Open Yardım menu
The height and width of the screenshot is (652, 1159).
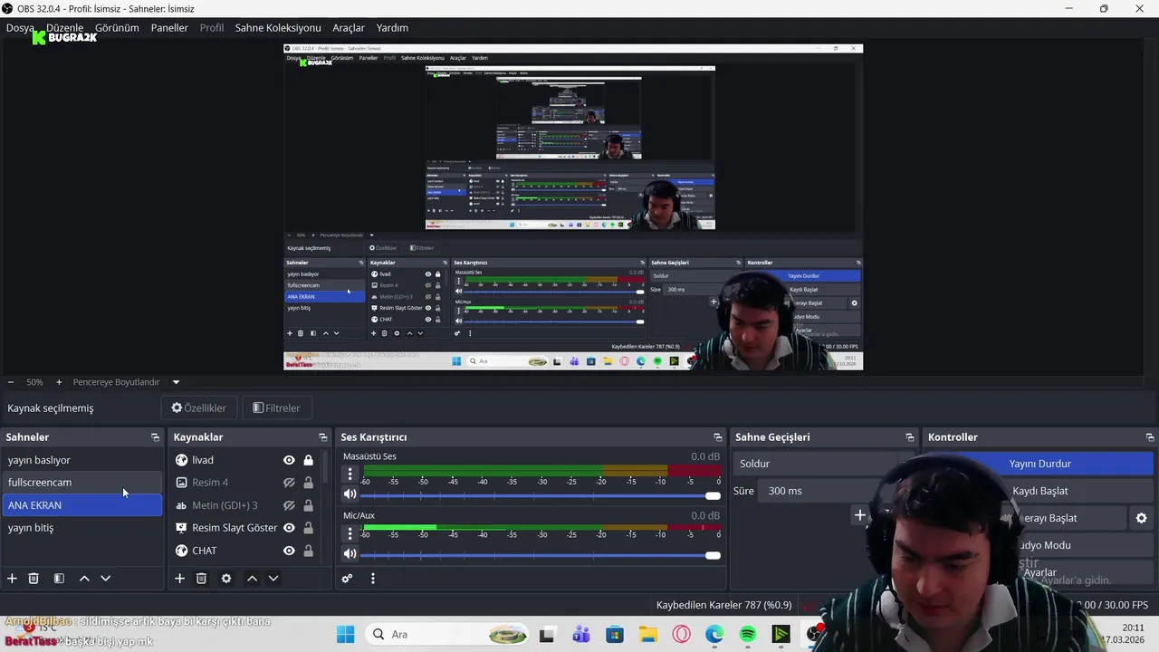[x=392, y=28]
